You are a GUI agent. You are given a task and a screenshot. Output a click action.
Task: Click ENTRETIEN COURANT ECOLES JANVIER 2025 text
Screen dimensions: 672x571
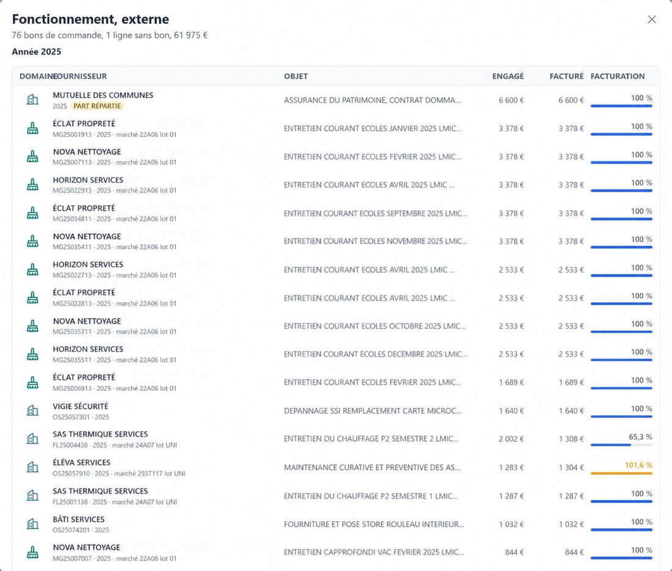[x=373, y=128]
